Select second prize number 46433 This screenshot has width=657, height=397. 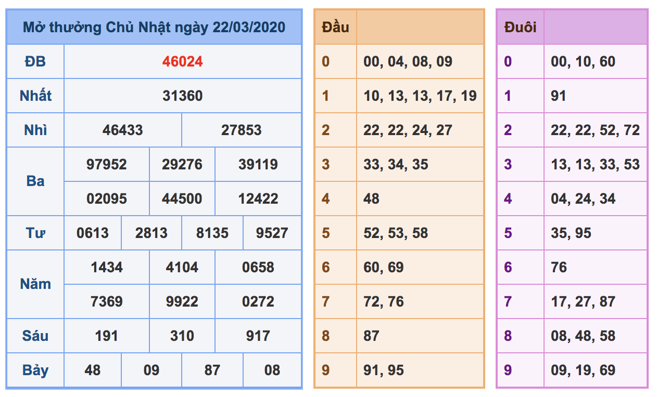pyautogui.click(x=122, y=130)
